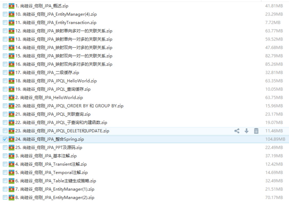Click the 15.96MB size value
289x203 pixels.
(x=274, y=106)
